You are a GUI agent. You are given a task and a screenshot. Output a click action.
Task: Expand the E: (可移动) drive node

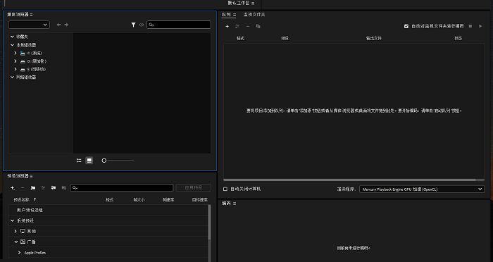tap(15, 69)
